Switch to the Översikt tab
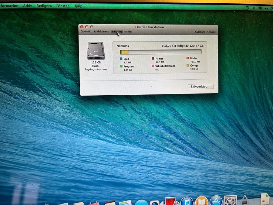 tap(86, 32)
